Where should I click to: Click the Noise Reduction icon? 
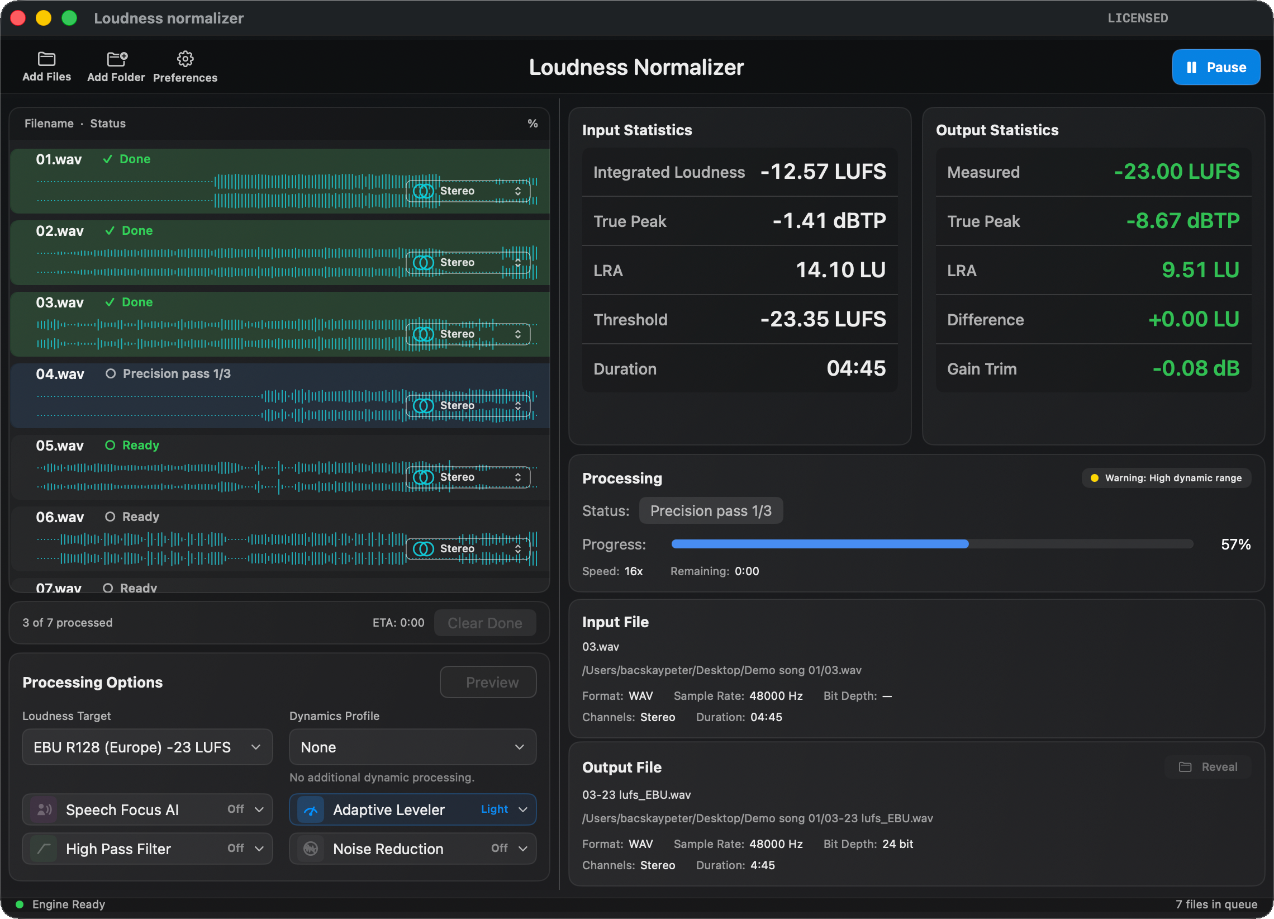[x=311, y=848]
